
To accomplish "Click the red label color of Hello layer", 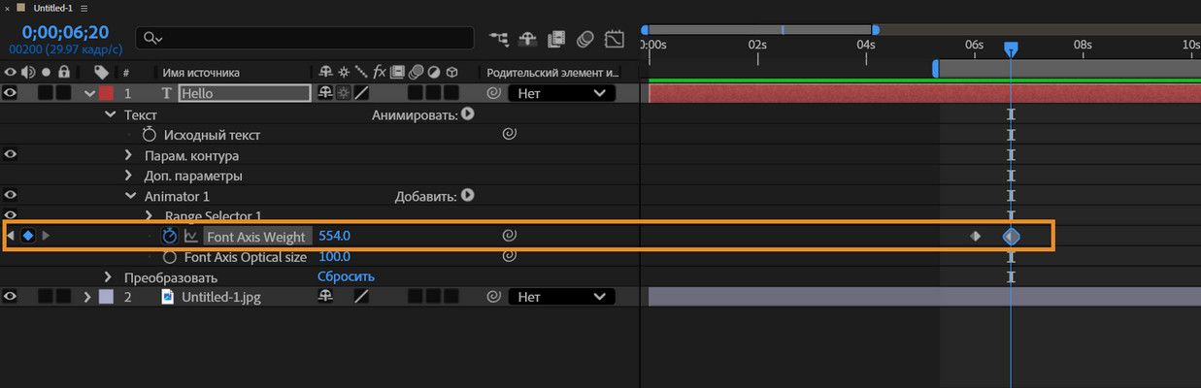I will [106, 93].
